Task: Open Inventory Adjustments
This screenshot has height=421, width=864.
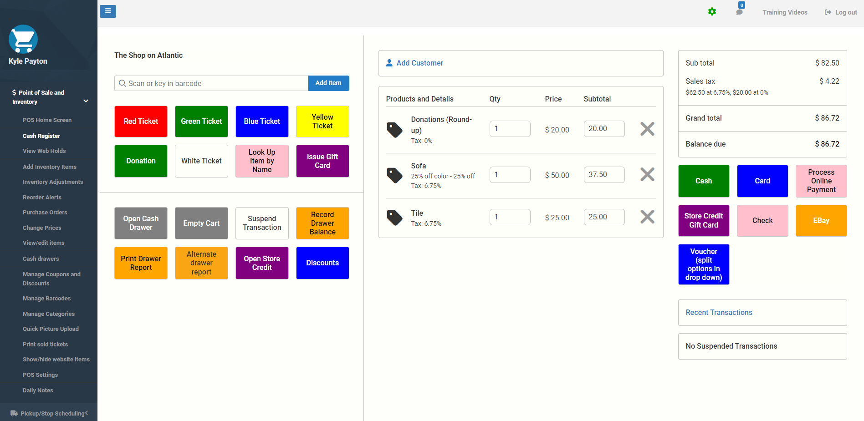Action: (x=53, y=182)
